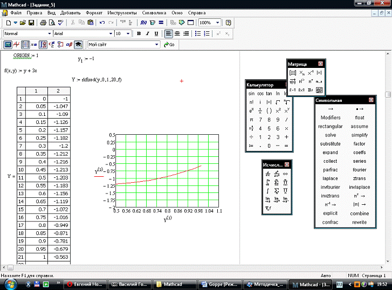
Task: Open the 100% zoom dropdown
Action: click(217, 23)
